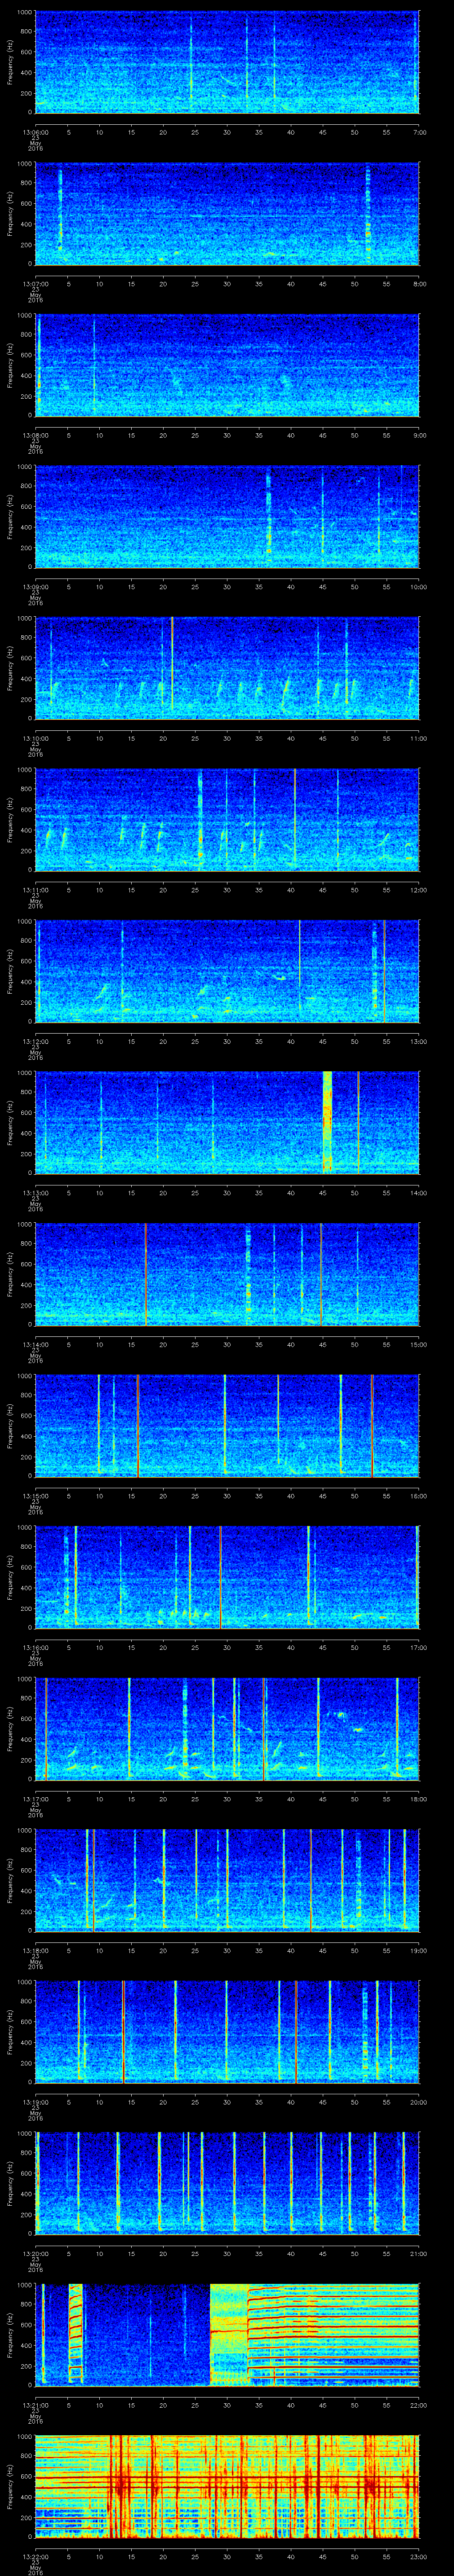Open the saturated spectrogram panel starting at 13:22:00
Viewport: 454px width, 2576px height.
coord(227,2486)
